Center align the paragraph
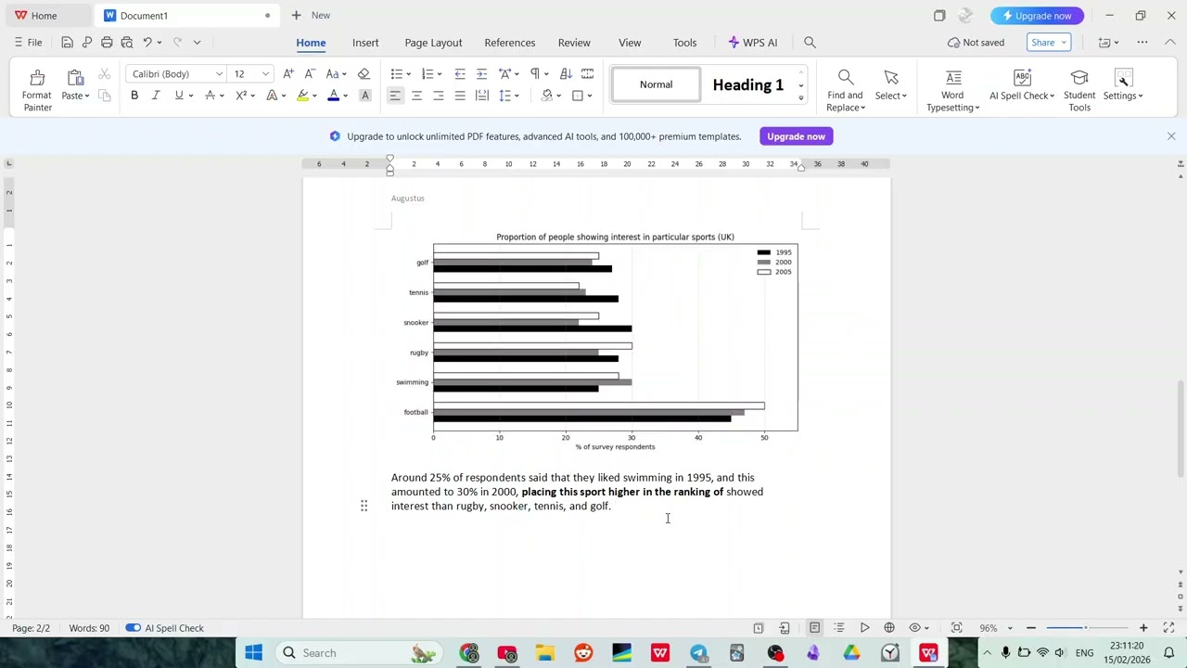This screenshot has width=1187, height=668. point(416,96)
